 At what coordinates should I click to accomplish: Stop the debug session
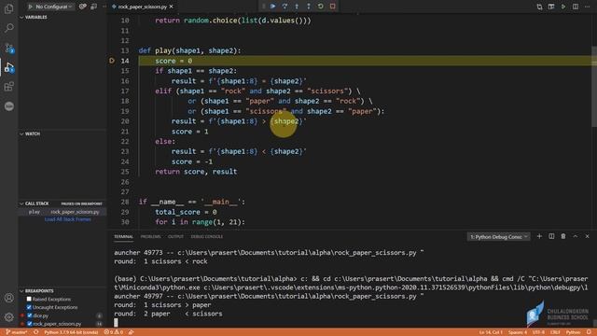332,7
